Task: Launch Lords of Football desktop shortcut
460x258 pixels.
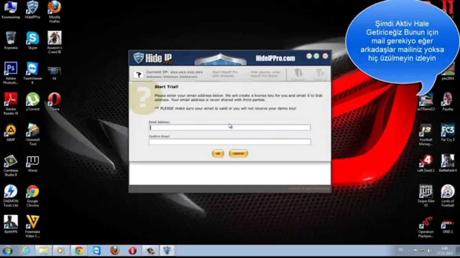Action: click(x=448, y=196)
